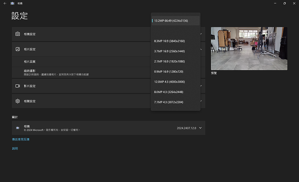Image resolution: width=299 pixels, height=182 pixels.
Task: Select 13.2MP 66:49 (4224x3136) resolution
Action: click(x=176, y=21)
